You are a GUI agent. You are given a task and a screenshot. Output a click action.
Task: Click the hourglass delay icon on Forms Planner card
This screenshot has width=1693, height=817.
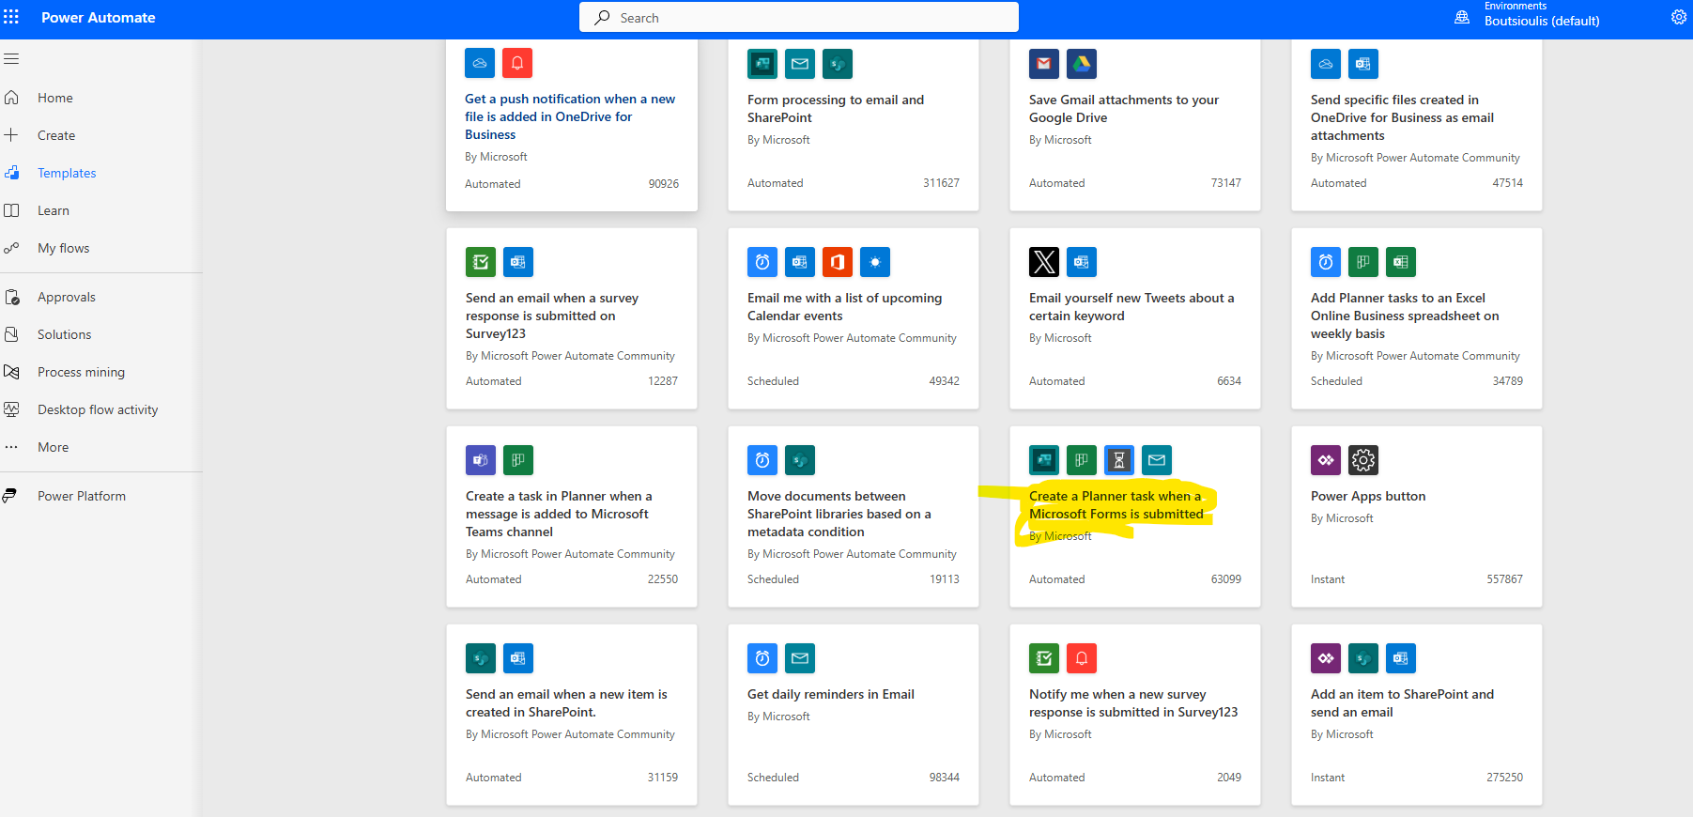tap(1119, 460)
